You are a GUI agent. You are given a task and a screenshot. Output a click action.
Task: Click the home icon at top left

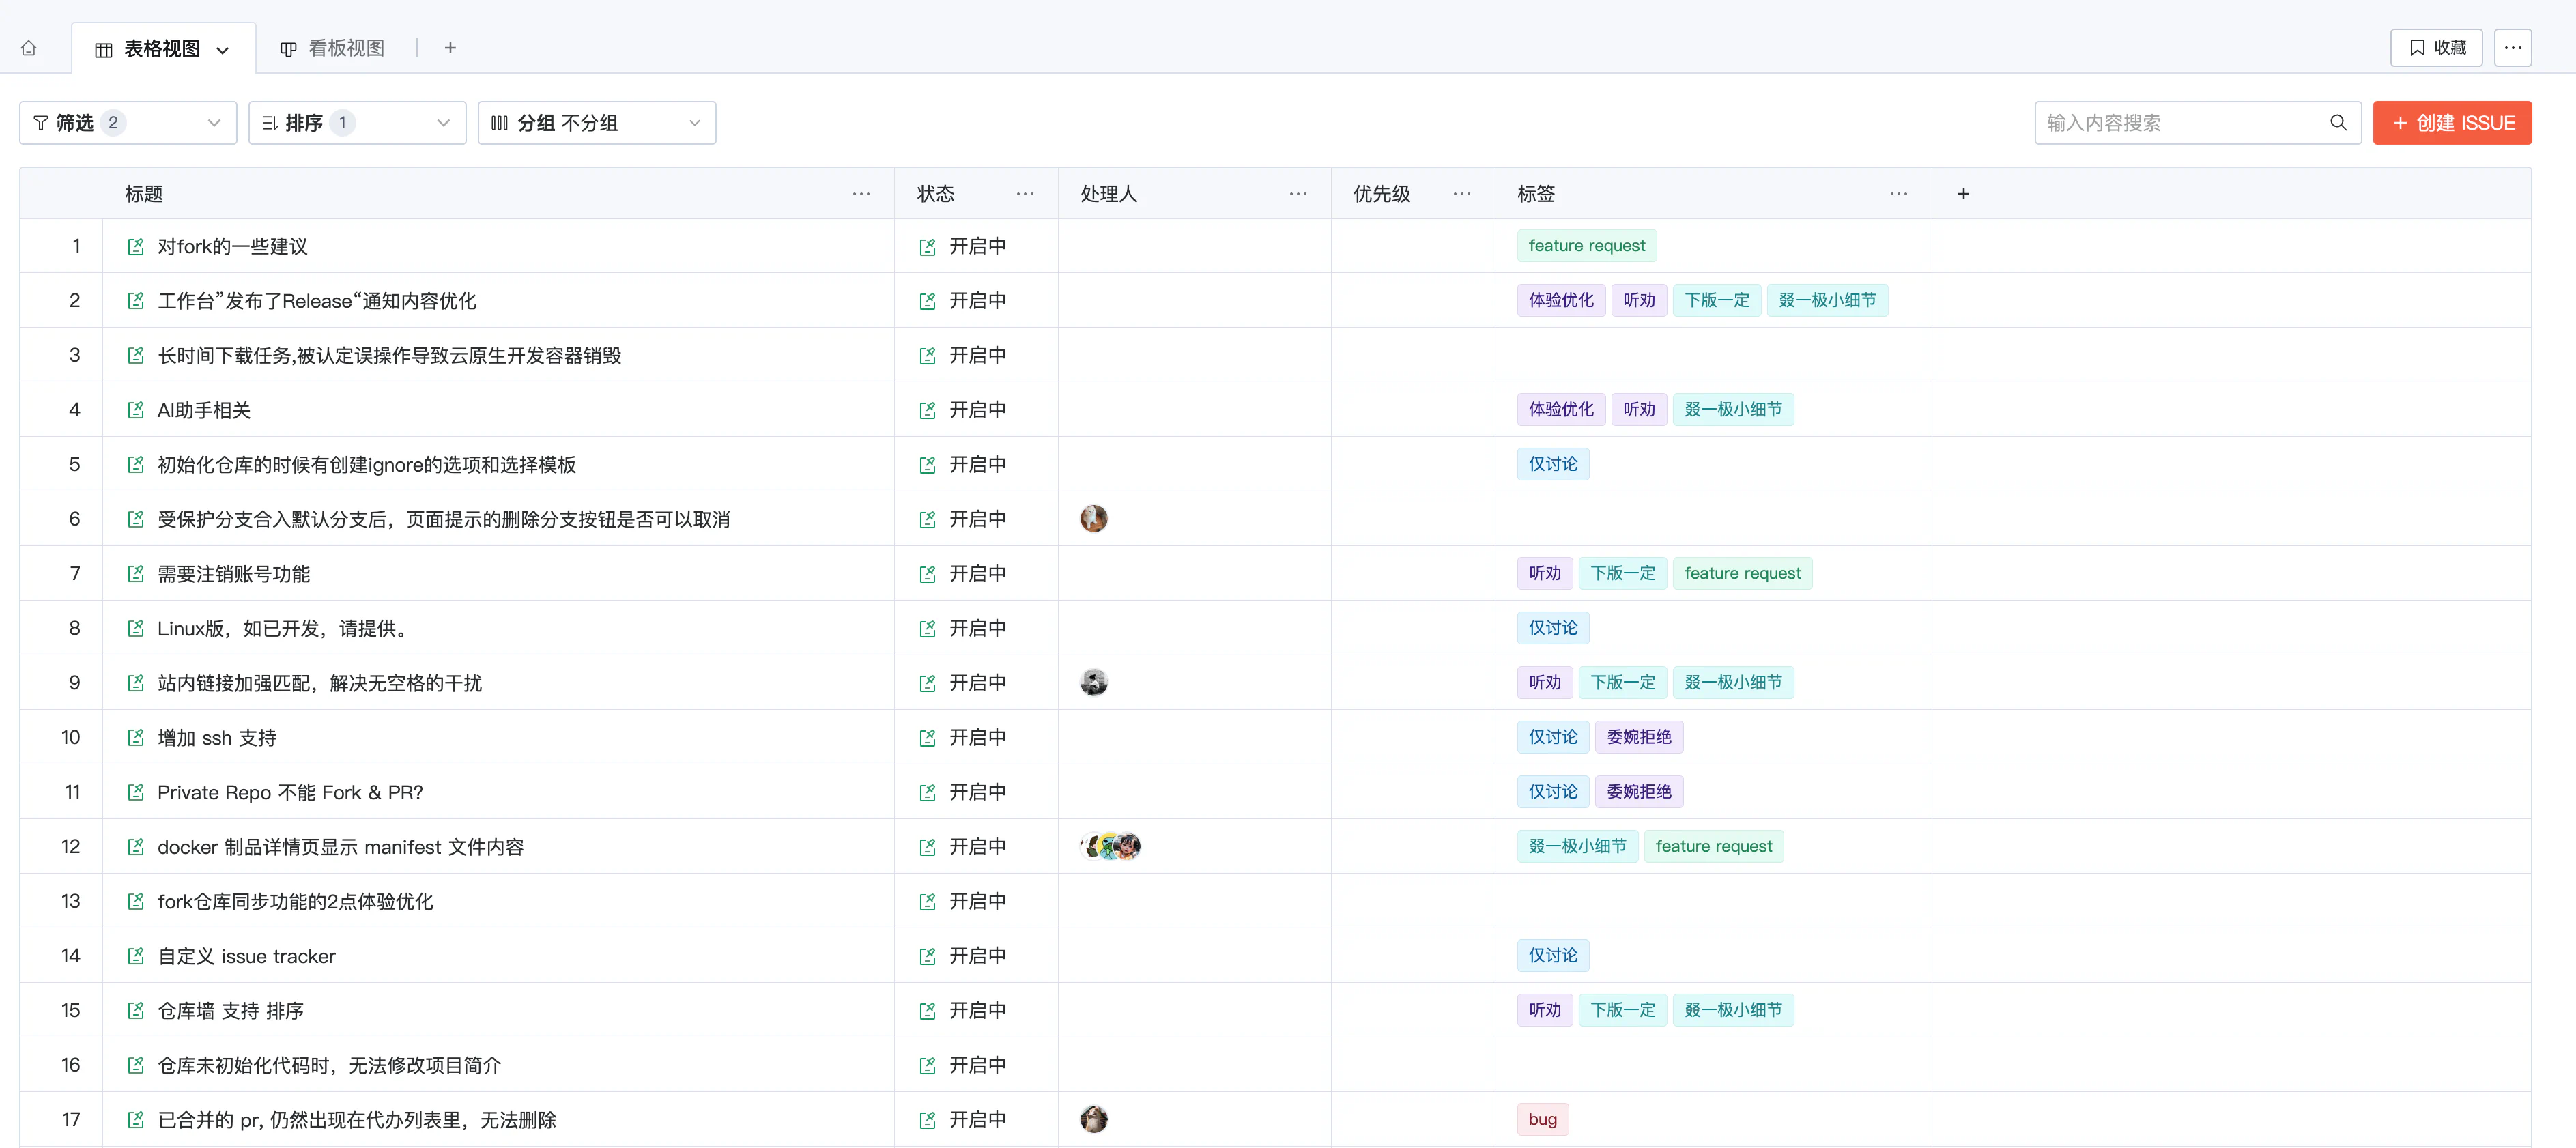[29, 48]
